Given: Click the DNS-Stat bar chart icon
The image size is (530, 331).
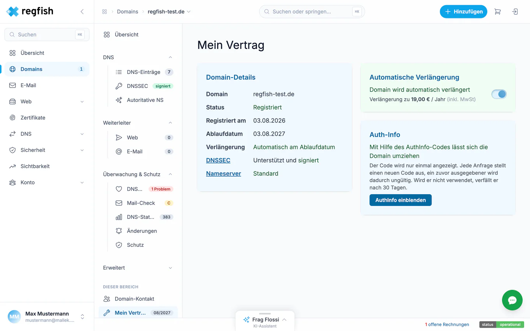Looking at the screenshot, I should 119,217.
